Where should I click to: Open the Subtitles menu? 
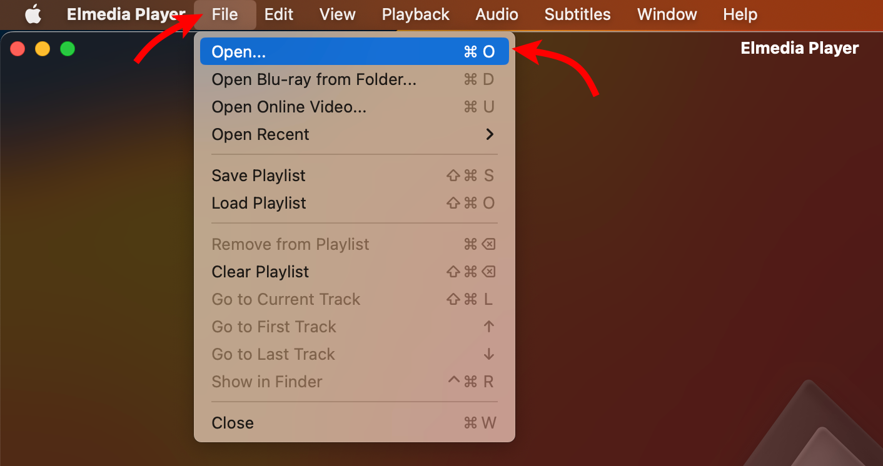577,14
